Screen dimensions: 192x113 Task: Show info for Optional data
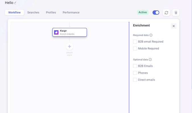coord(150,60)
